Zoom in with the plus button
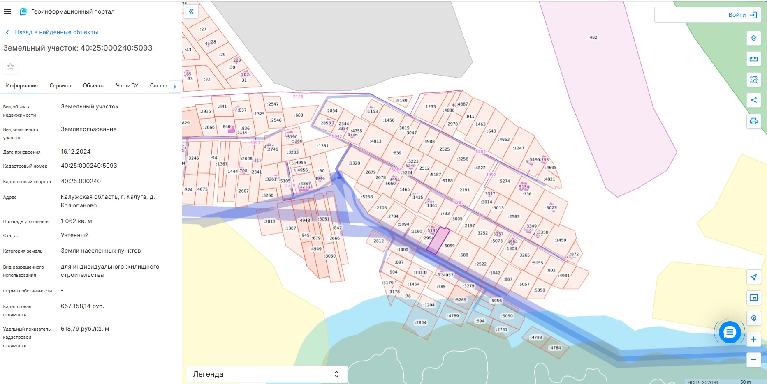767x384 pixels. click(x=753, y=339)
